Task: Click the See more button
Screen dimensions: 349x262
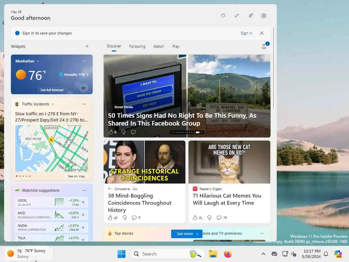Action: coord(187,234)
